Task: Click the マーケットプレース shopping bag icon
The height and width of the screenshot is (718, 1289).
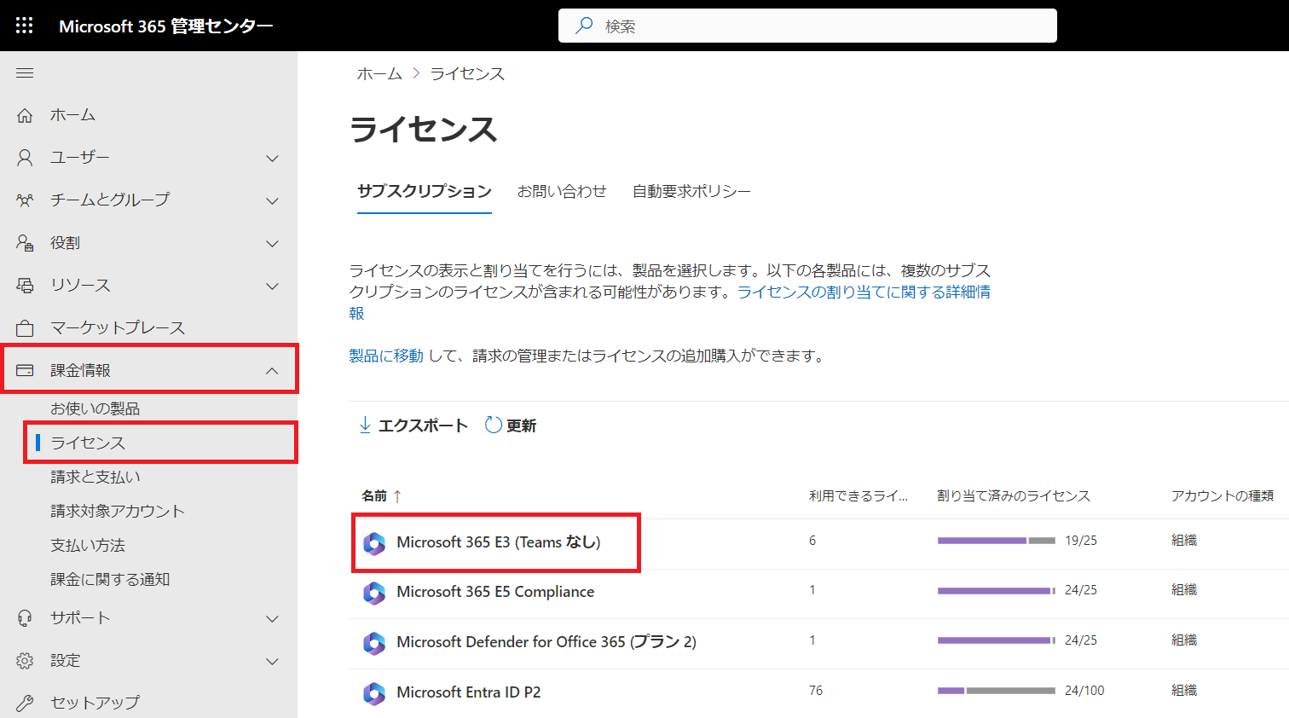Action: (25, 328)
